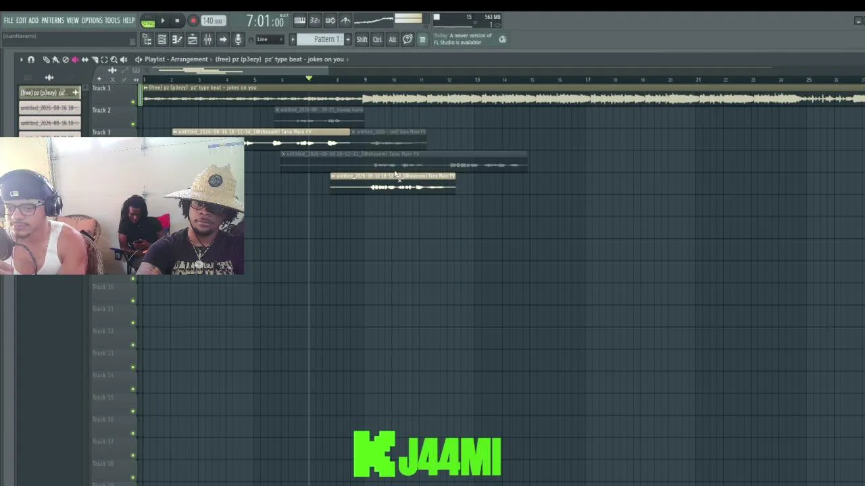This screenshot has height=486, width=865.
Task: Select the Playback speaker tool in Playlist
Action: tap(124, 59)
